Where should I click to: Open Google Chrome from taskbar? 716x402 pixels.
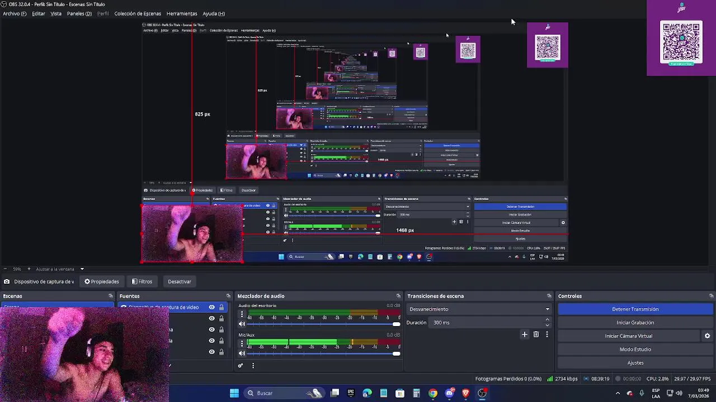point(433,393)
